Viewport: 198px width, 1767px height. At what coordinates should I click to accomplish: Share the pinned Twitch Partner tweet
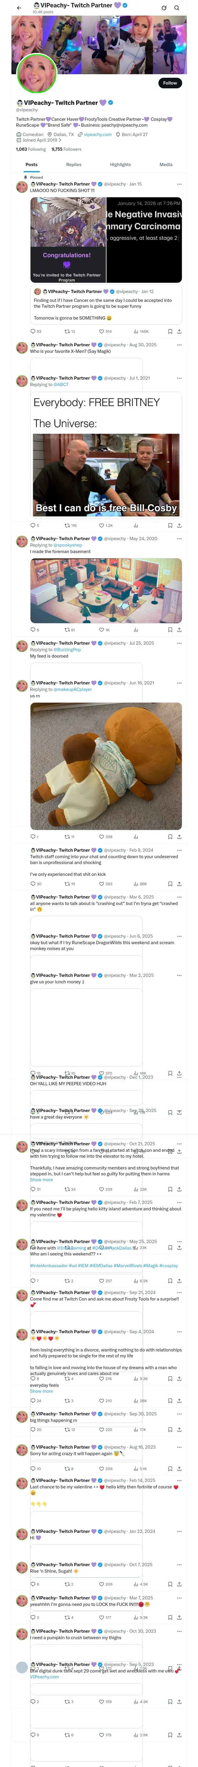[179, 331]
